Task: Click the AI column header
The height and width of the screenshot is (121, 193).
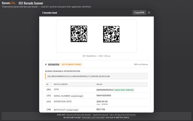Action: coord(47,84)
